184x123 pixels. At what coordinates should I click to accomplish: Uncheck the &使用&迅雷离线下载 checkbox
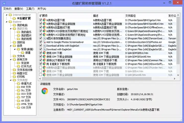(x=41, y=27)
